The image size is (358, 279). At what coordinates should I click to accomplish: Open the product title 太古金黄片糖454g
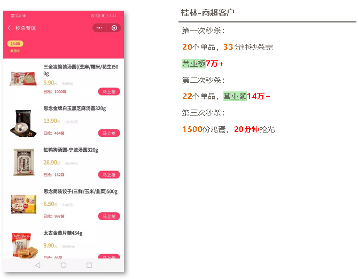coord(63,233)
